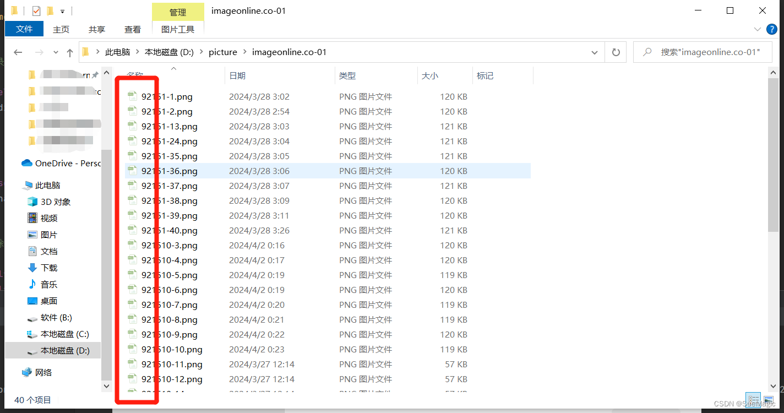This screenshot has height=413, width=784.
Task: Open the recent locations dropdown arrow
Action: click(x=56, y=52)
